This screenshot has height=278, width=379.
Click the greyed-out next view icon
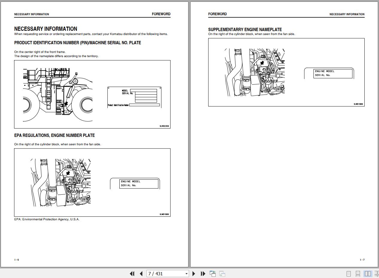pyautogui.click(x=222, y=274)
